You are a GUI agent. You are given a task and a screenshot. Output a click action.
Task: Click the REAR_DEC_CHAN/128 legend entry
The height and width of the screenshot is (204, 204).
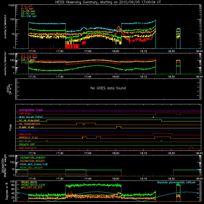(x=34, y=164)
